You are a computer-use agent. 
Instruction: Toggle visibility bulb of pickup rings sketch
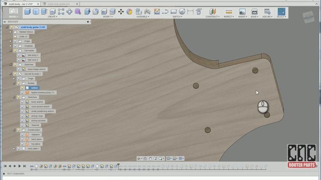(22, 116)
